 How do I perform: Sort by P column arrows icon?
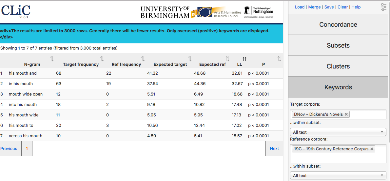(279, 59)
